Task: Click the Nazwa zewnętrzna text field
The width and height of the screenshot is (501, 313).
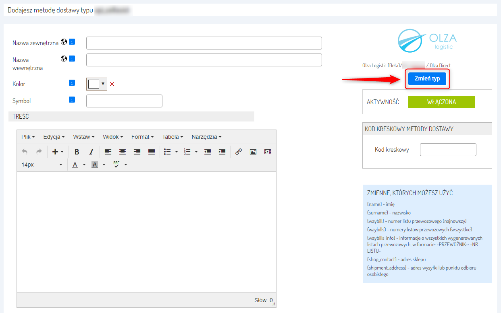Action: point(204,43)
